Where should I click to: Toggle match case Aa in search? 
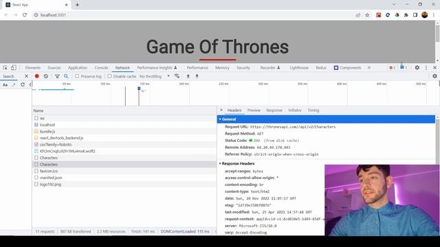pos(5,84)
